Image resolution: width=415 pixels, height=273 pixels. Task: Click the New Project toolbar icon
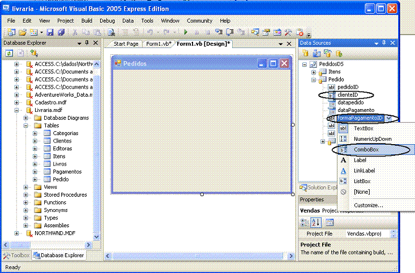11,32
